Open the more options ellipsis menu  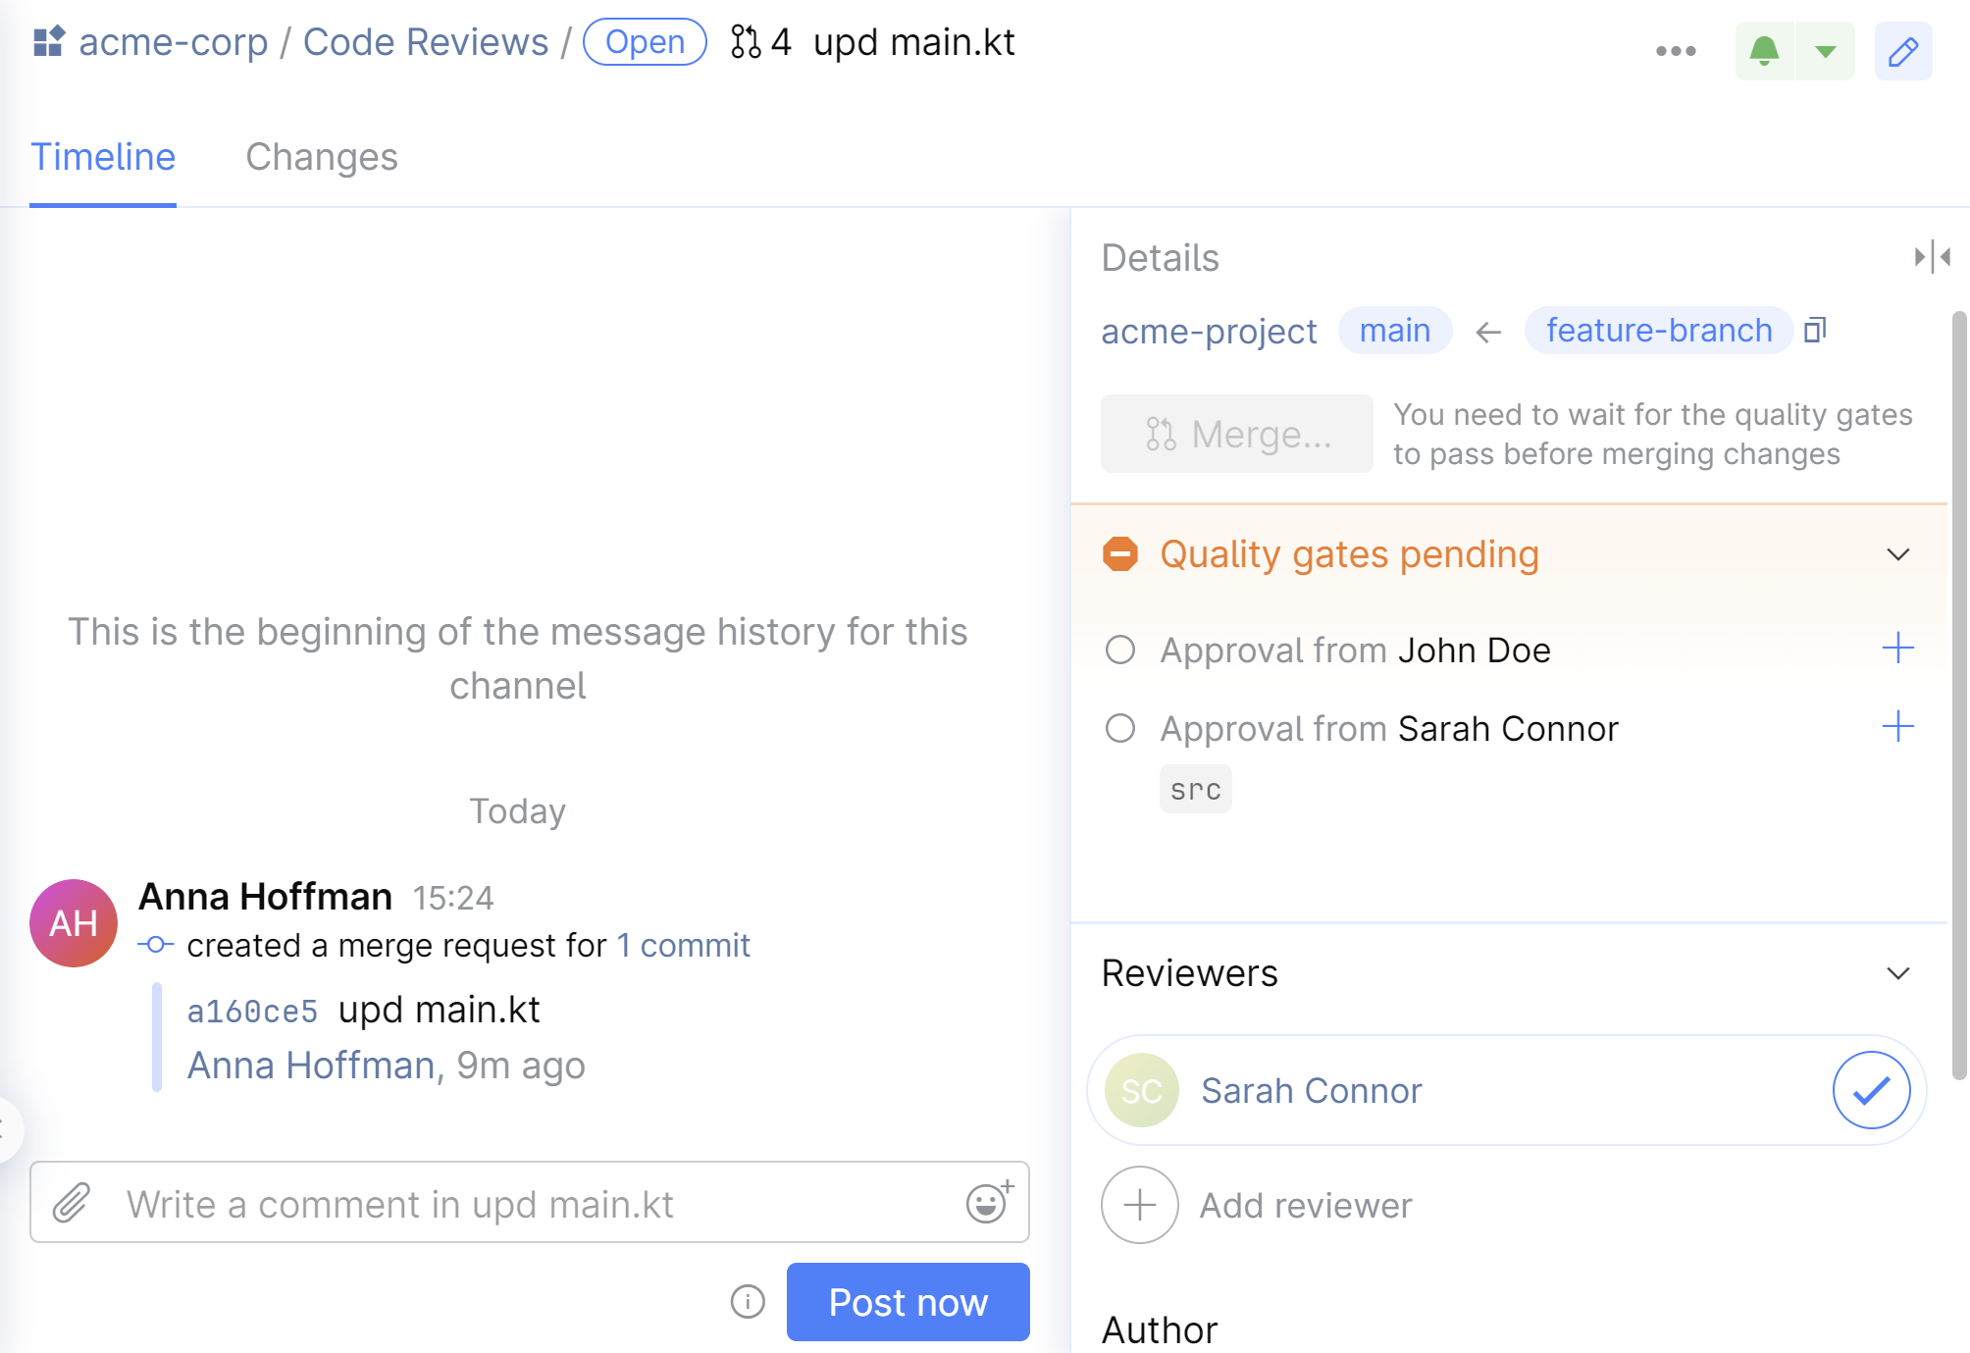[x=1677, y=51]
